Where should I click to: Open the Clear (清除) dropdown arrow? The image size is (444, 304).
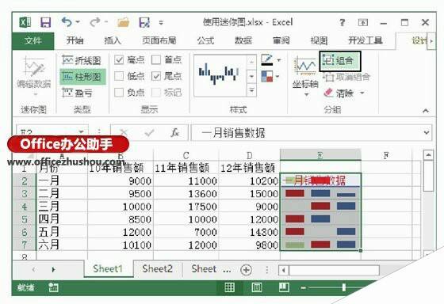362,93
